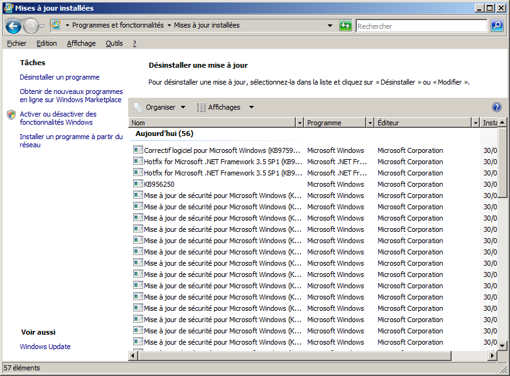Screen dimensions: 510x376
Task: Click in the Rechercher search field
Action: click(x=421, y=26)
